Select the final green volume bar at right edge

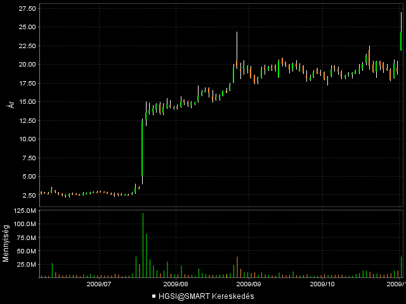click(x=402, y=267)
